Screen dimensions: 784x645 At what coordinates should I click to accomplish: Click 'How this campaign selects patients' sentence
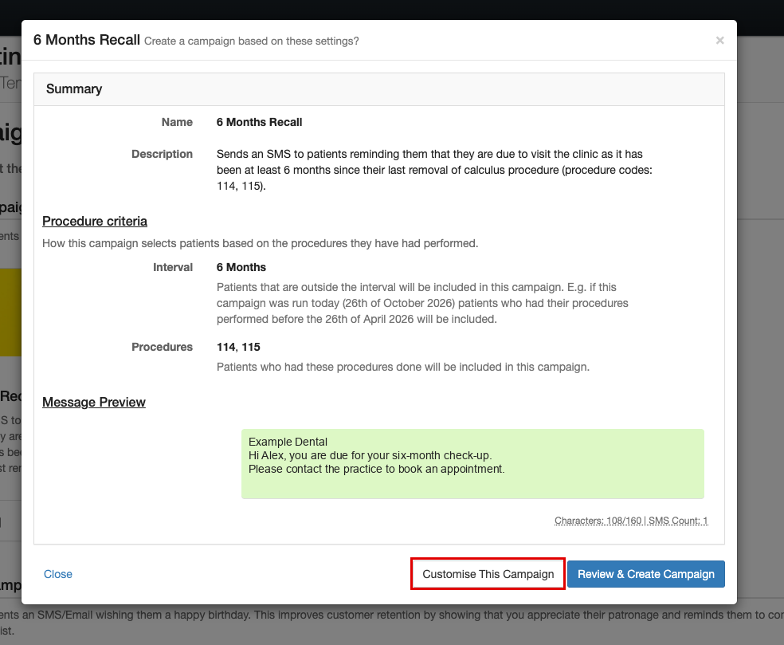point(260,243)
